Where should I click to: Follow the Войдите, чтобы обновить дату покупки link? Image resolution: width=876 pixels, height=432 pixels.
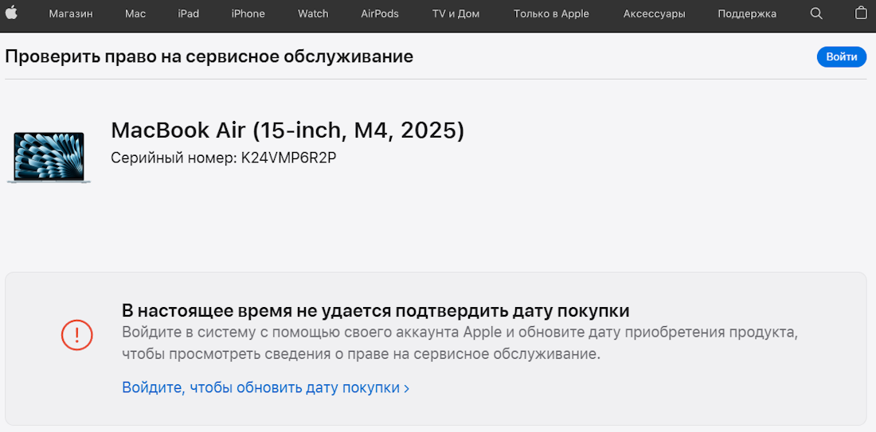(x=266, y=387)
